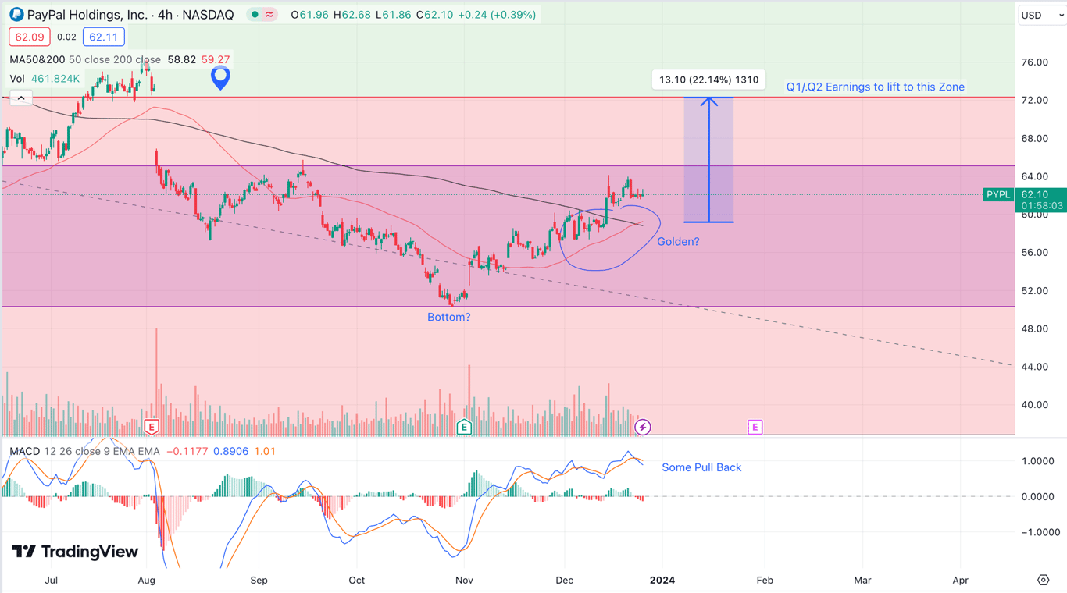Click the 01:58:03 bar countdown timer
The image size is (1067, 593).
(1041, 206)
